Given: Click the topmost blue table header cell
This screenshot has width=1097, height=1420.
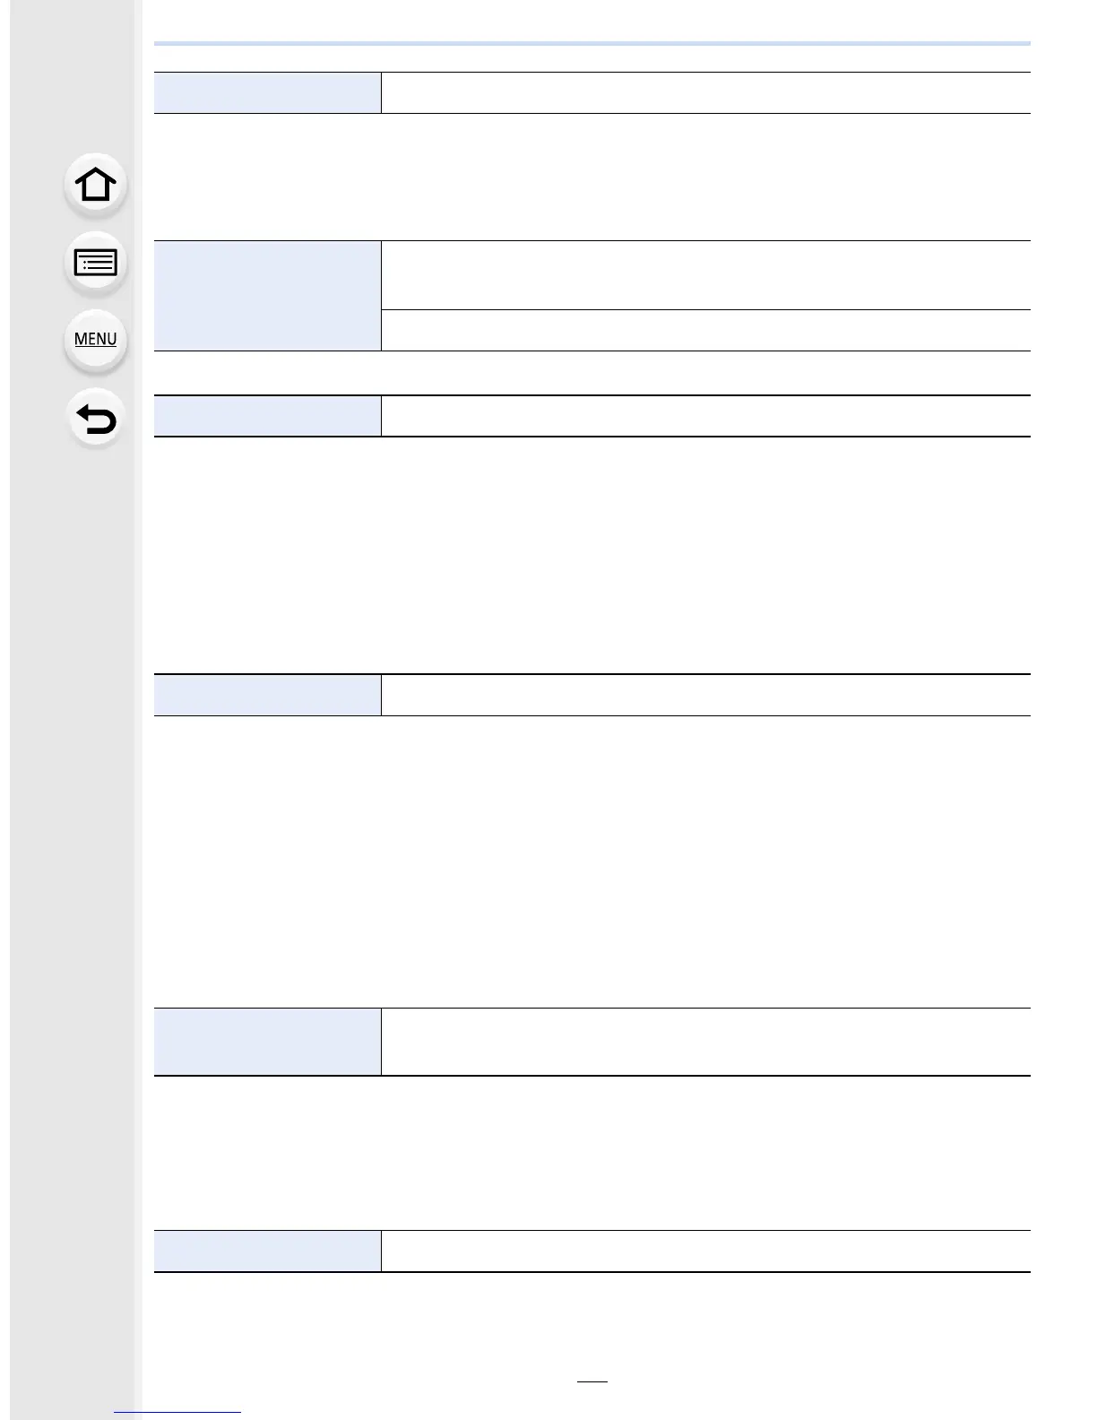Looking at the screenshot, I should click(x=267, y=92).
